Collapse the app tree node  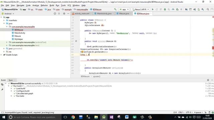coord(1,17)
